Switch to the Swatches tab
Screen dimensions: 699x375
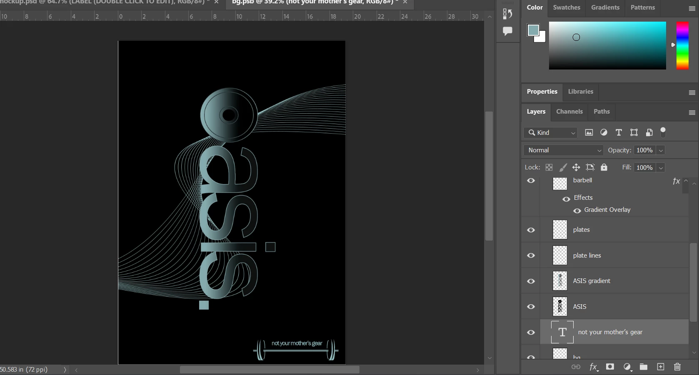(567, 7)
